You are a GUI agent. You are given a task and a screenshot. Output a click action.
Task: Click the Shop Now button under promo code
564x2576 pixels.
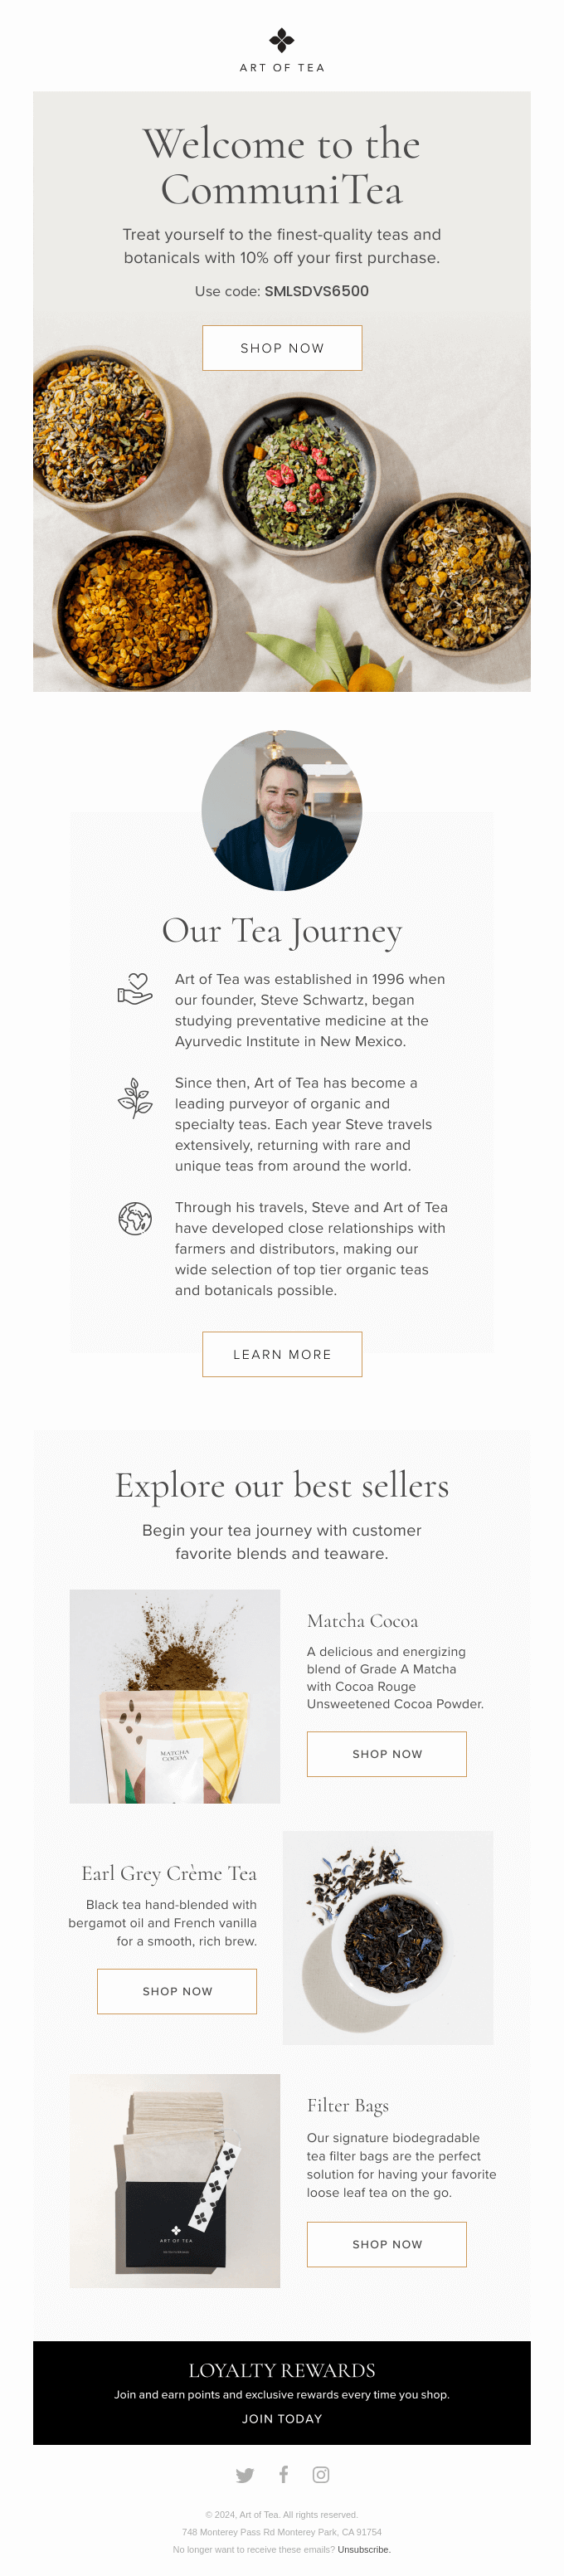[282, 348]
